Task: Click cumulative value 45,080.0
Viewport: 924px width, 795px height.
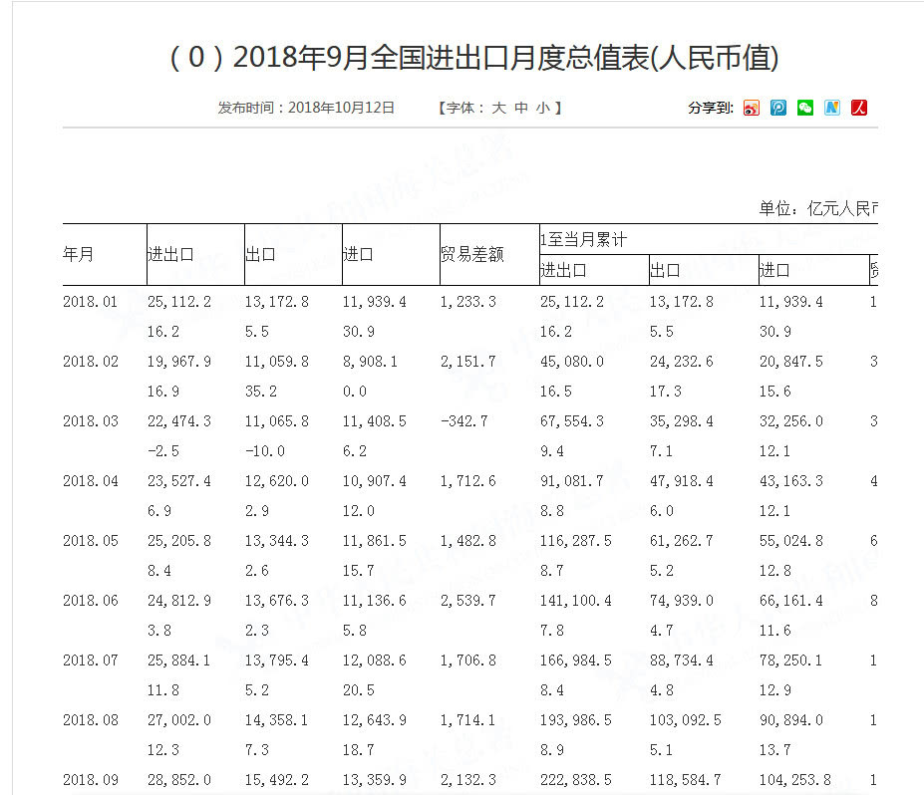Action: coord(572,362)
